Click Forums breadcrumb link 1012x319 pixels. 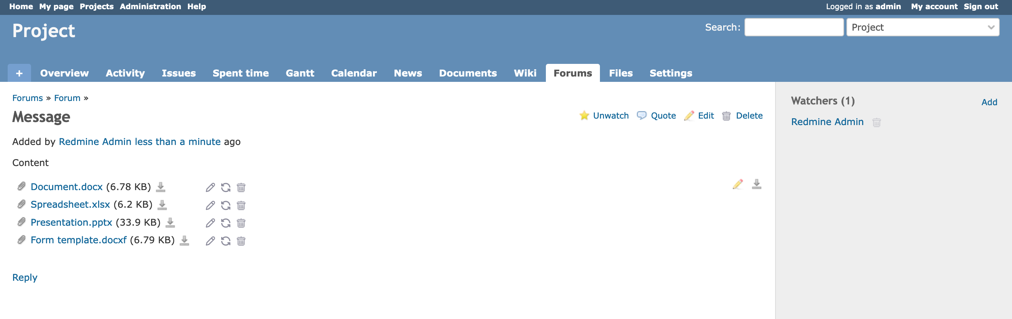coord(28,98)
